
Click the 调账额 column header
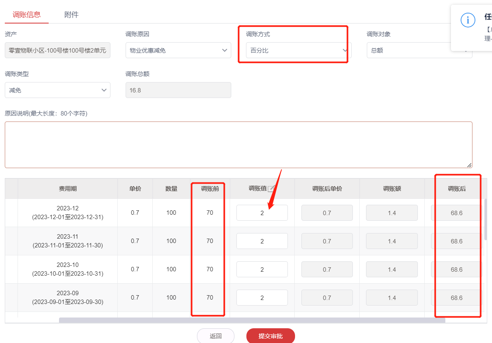pyautogui.click(x=392, y=189)
